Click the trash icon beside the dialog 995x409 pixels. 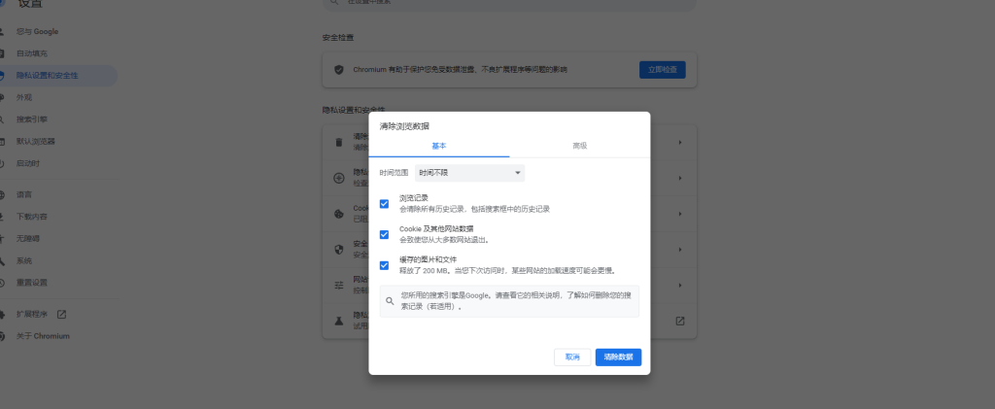339,143
